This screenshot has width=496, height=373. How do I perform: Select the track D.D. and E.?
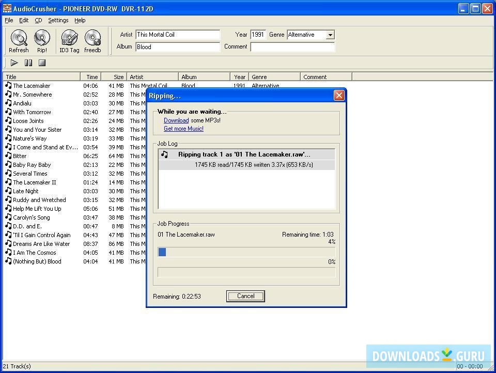[27, 226]
